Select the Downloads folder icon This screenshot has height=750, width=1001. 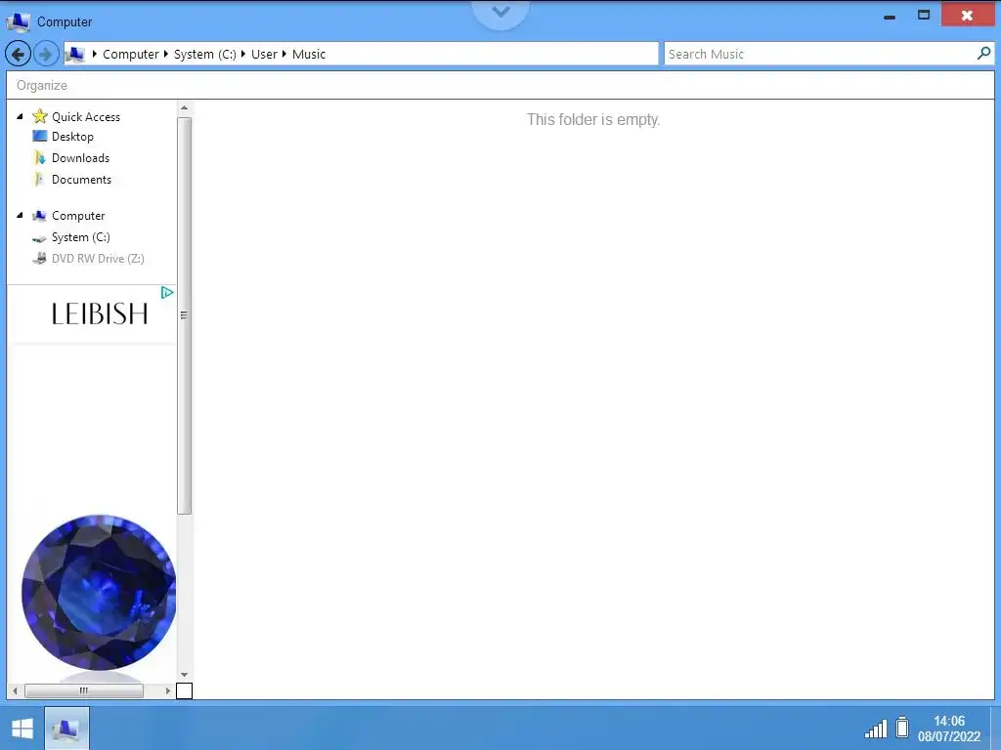click(39, 157)
